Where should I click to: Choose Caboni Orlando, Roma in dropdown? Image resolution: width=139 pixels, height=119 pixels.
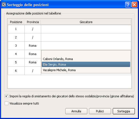[x=86, y=59]
